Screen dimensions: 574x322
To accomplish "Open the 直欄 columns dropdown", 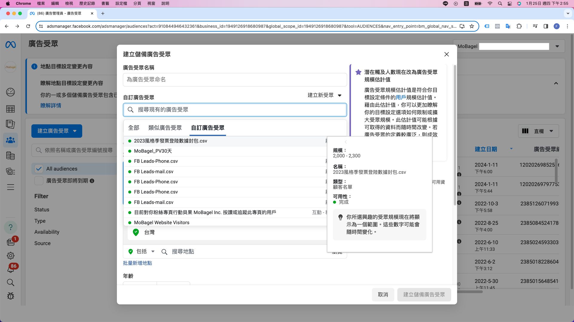I will pos(538,131).
